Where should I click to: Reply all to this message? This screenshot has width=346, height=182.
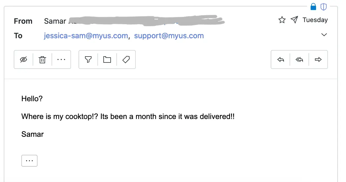[299, 59]
